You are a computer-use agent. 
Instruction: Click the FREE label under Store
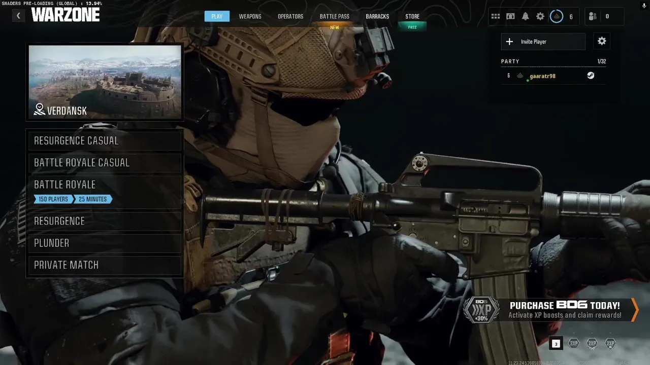click(x=412, y=27)
